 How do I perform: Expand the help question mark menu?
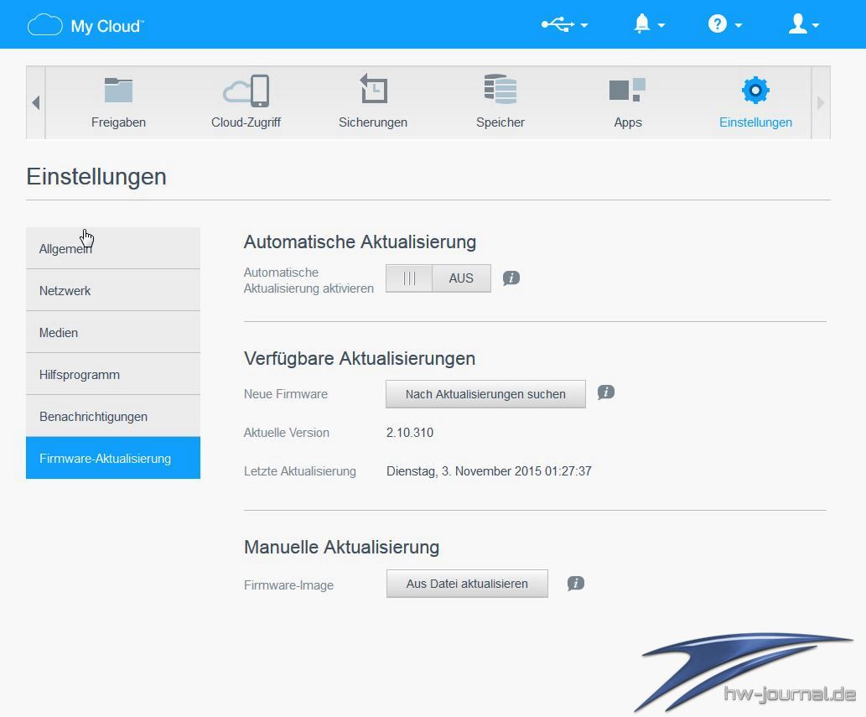coord(724,25)
